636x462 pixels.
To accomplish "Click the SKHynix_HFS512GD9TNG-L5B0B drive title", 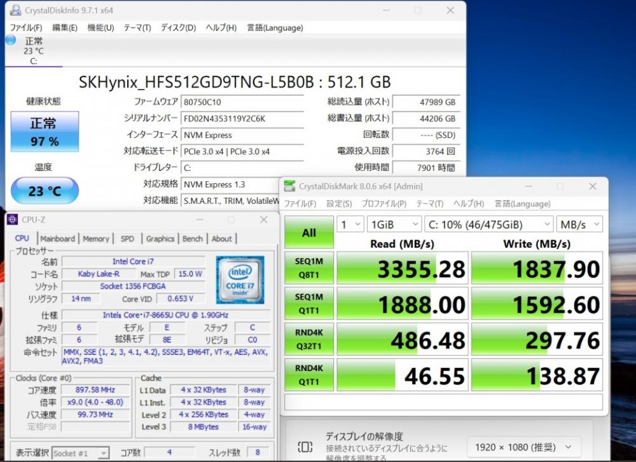I will [235, 82].
